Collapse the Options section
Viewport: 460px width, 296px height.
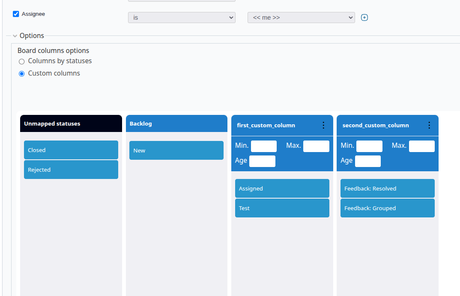pos(15,35)
